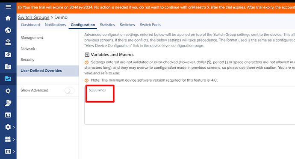Image resolution: width=295 pixels, height=159 pixels.
Task: Select Security in configuration menu
Action: pyautogui.click(x=27, y=60)
